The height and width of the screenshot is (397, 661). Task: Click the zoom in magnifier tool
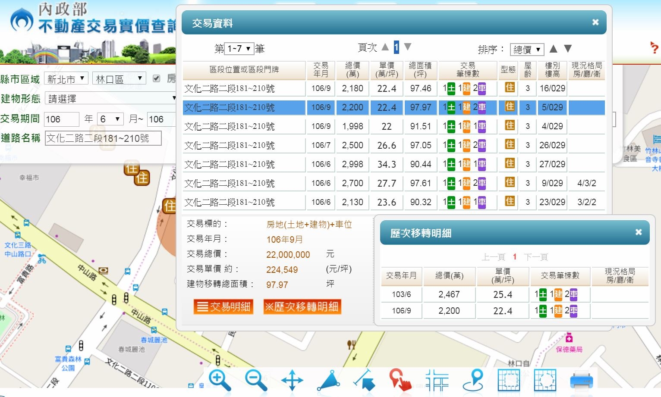pos(220,380)
